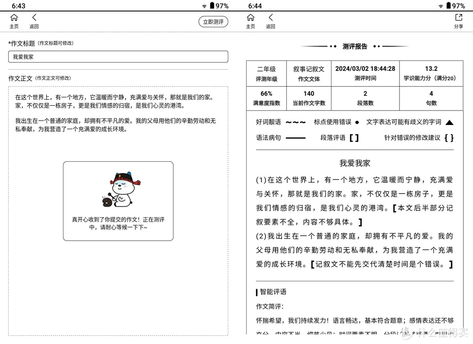Click the 立即测评 button

pyautogui.click(x=213, y=22)
